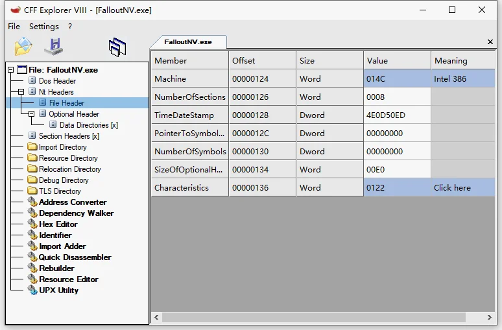502x330 pixels.
Task: Select the Intel 386 meaning cell
Action: (x=463, y=78)
